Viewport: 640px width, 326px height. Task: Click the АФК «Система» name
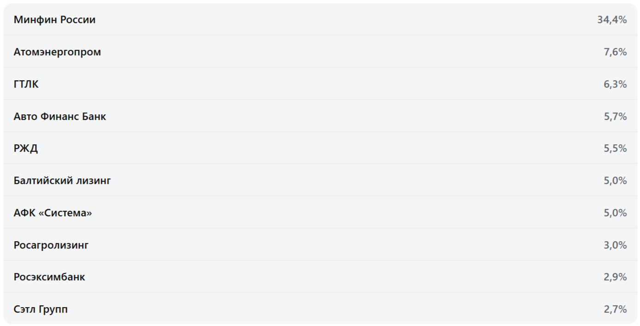(53, 213)
